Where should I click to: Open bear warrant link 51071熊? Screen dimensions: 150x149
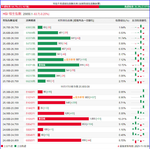coord(30,65)
